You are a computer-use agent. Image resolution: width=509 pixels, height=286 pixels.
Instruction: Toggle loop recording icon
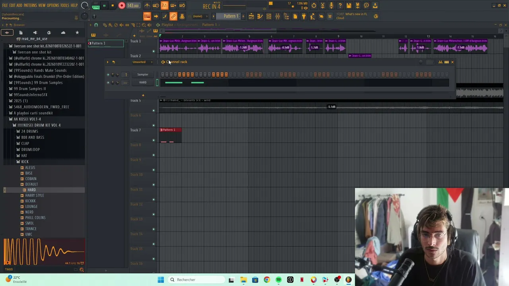click(x=182, y=6)
